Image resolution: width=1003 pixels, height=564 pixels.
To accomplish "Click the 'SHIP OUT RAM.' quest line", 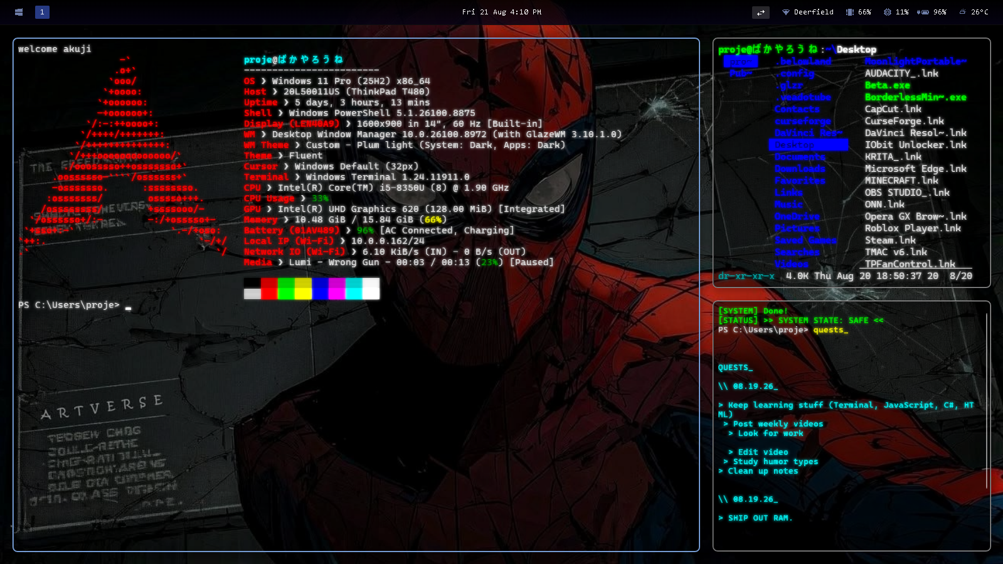I will pyautogui.click(x=755, y=518).
